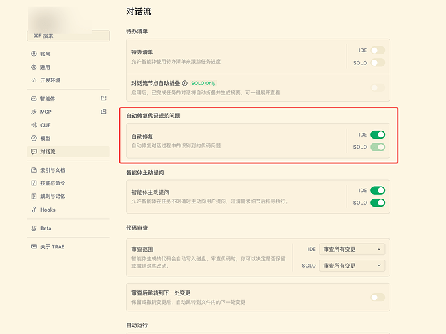The width and height of the screenshot is (446, 334).
Task: Click the 索引与文档 folder icon
Action: click(x=34, y=170)
